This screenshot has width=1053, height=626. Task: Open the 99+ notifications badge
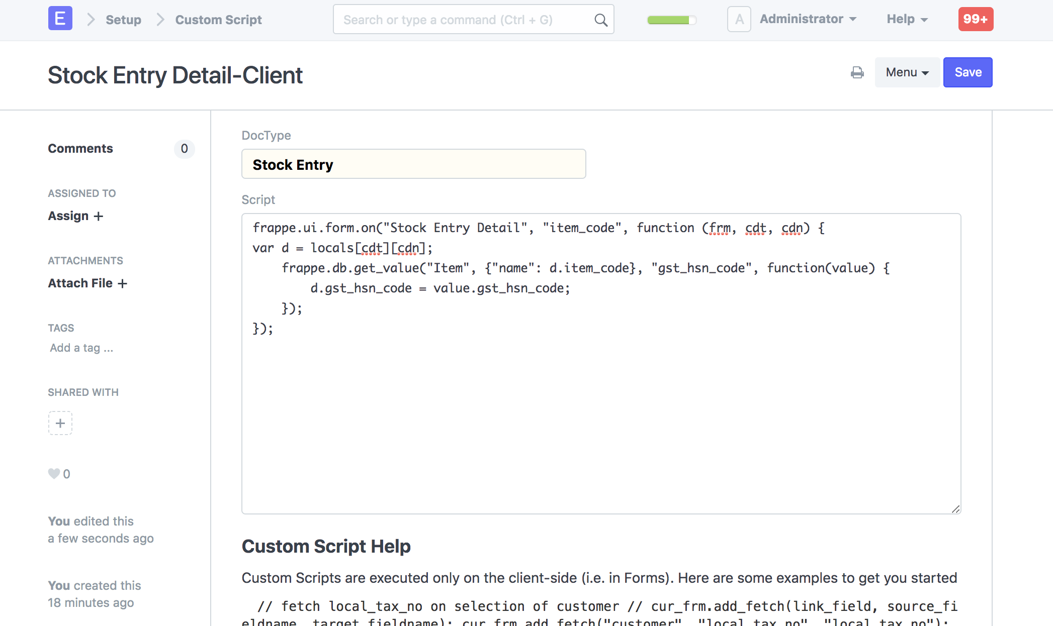pos(975,19)
